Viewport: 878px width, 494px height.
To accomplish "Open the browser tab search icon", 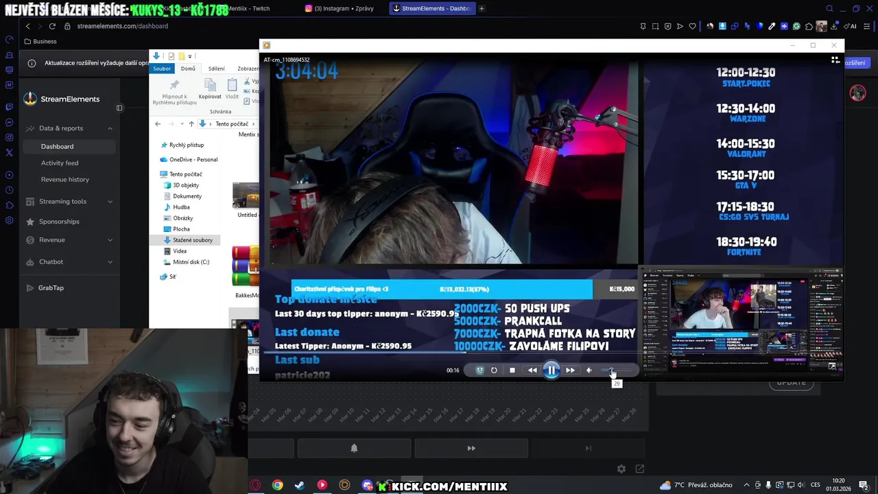I will tap(830, 8).
